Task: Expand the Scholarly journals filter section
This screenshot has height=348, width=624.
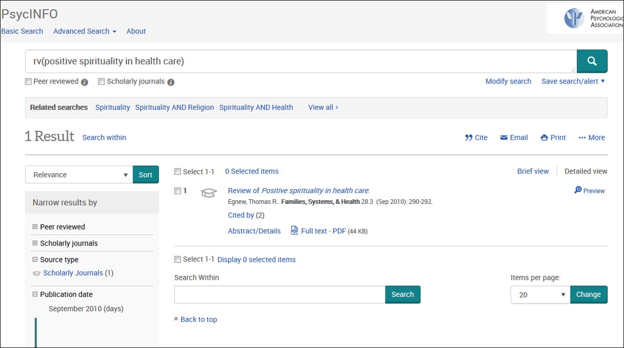Action: pyautogui.click(x=35, y=243)
